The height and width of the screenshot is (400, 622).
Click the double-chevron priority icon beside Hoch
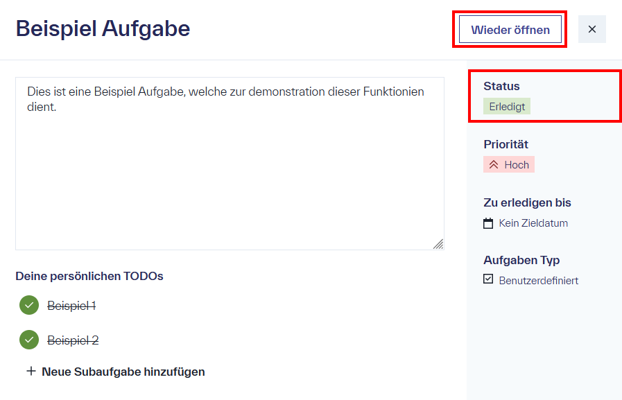coord(493,164)
